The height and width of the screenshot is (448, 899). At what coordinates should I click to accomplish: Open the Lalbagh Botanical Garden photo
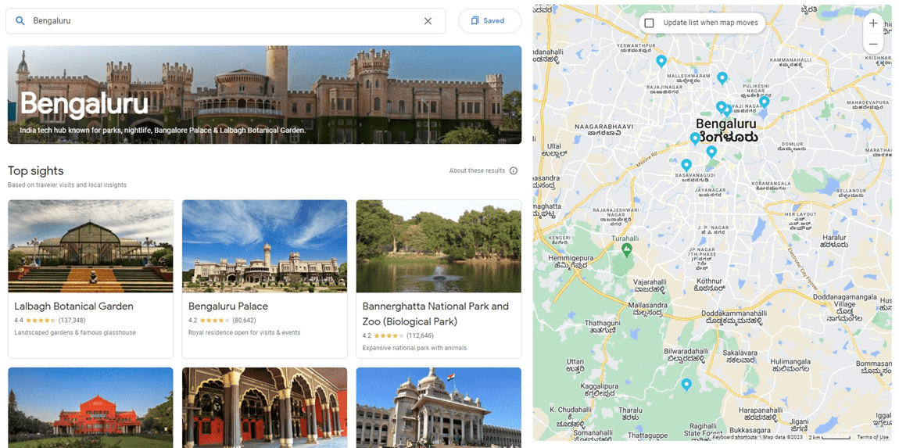pos(91,246)
